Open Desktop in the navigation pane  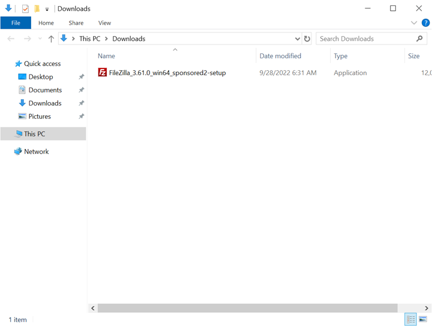(41, 77)
